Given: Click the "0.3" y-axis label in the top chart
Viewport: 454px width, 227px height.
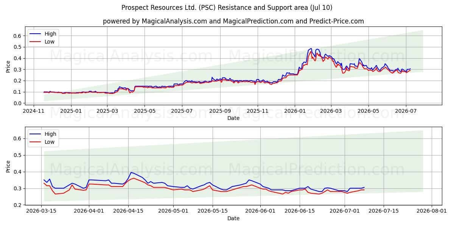Looking at the screenshot, I should point(18,70).
